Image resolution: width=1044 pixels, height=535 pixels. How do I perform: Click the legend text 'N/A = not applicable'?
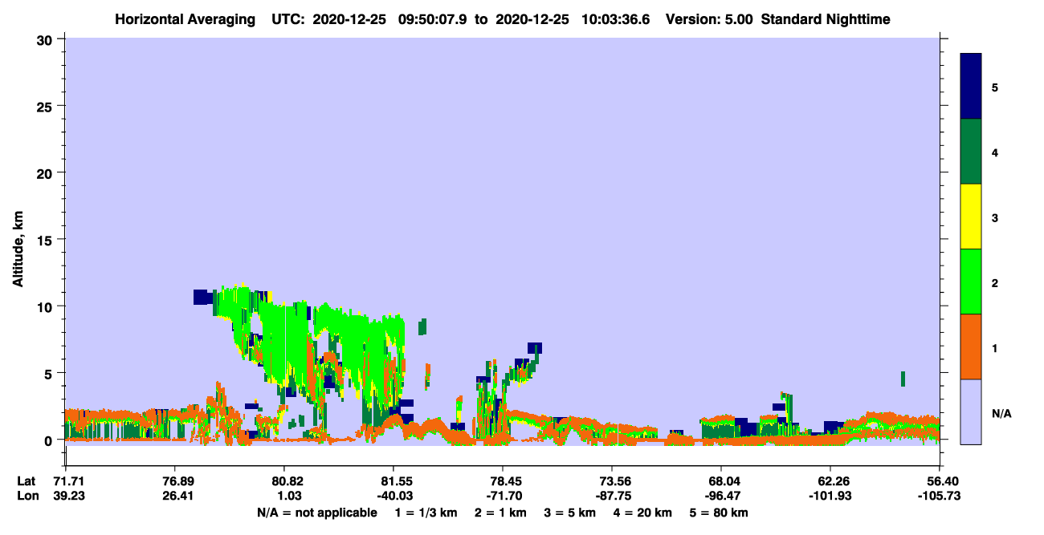[x=316, y=513]
